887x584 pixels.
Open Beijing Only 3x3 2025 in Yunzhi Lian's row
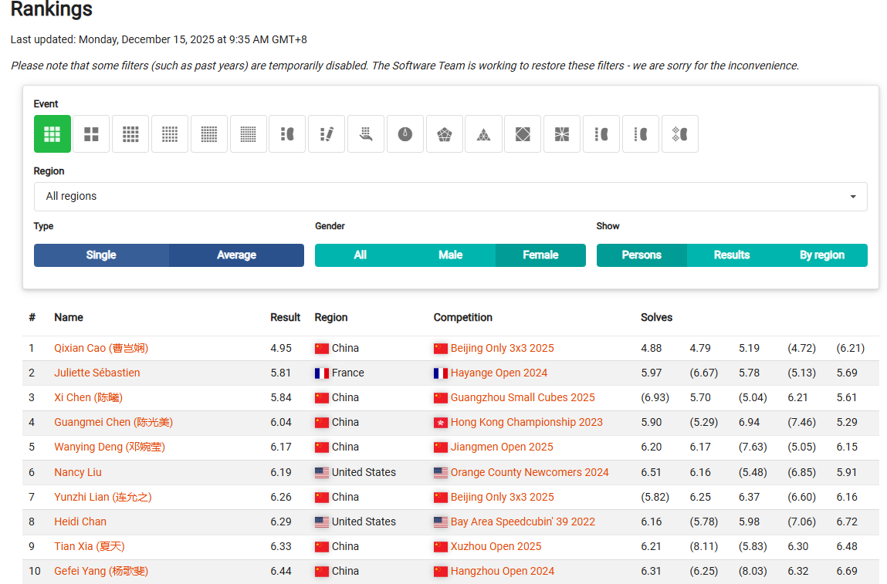503,497
